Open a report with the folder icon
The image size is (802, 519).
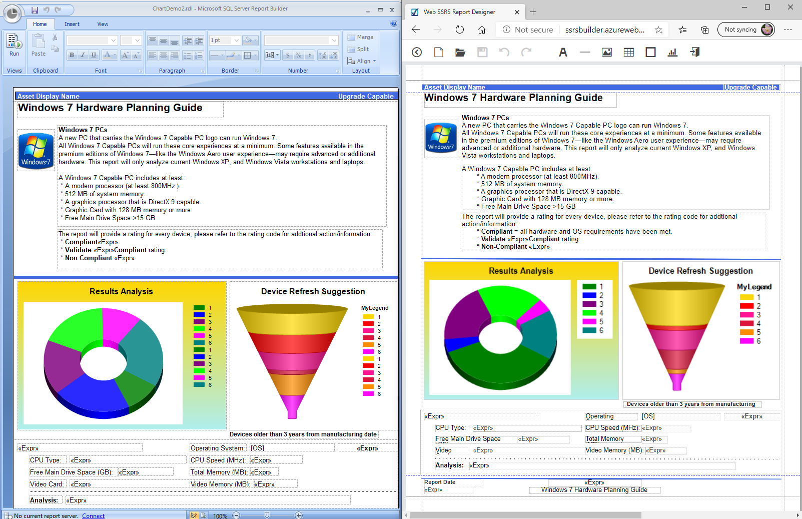[460, 52]
